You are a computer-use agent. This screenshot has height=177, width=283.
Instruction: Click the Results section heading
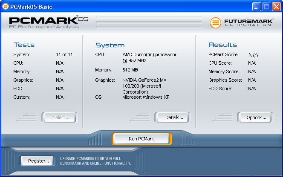222,45
